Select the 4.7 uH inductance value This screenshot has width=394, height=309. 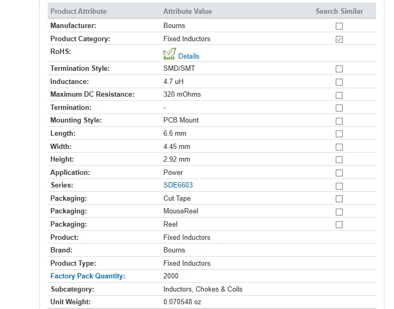pyautogui.click(x=173, y=82)
